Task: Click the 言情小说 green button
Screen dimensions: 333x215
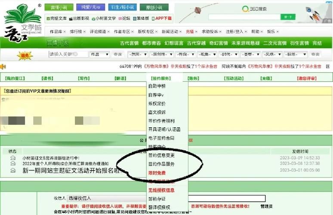Action: click(x=59, y=7)
